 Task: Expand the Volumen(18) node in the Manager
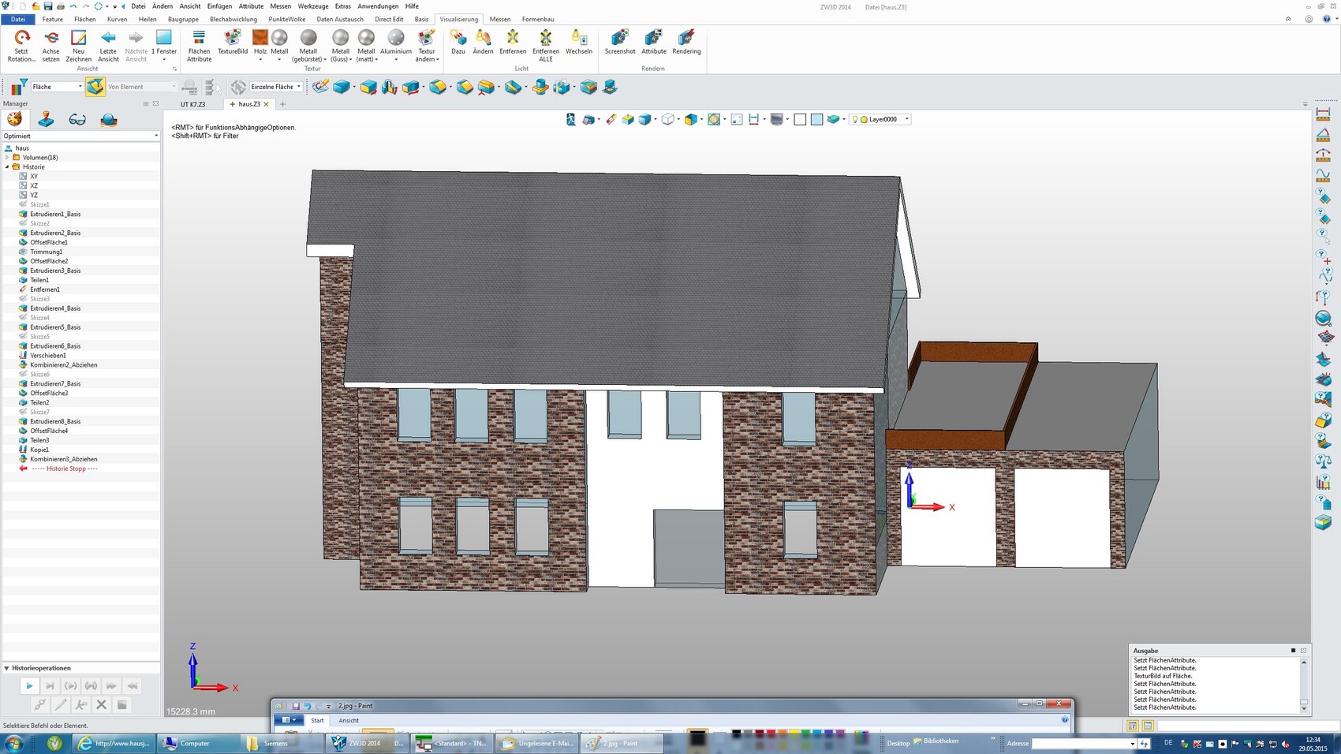[x=7, y=157]
